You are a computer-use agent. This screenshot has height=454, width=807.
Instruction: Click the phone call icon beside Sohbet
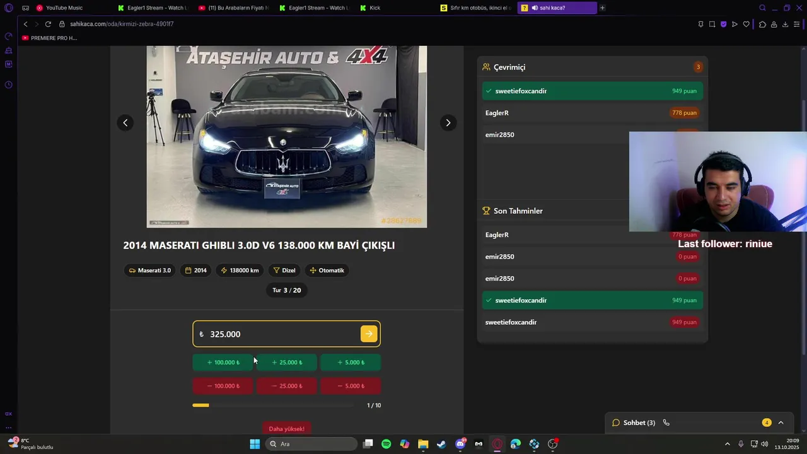666,422
